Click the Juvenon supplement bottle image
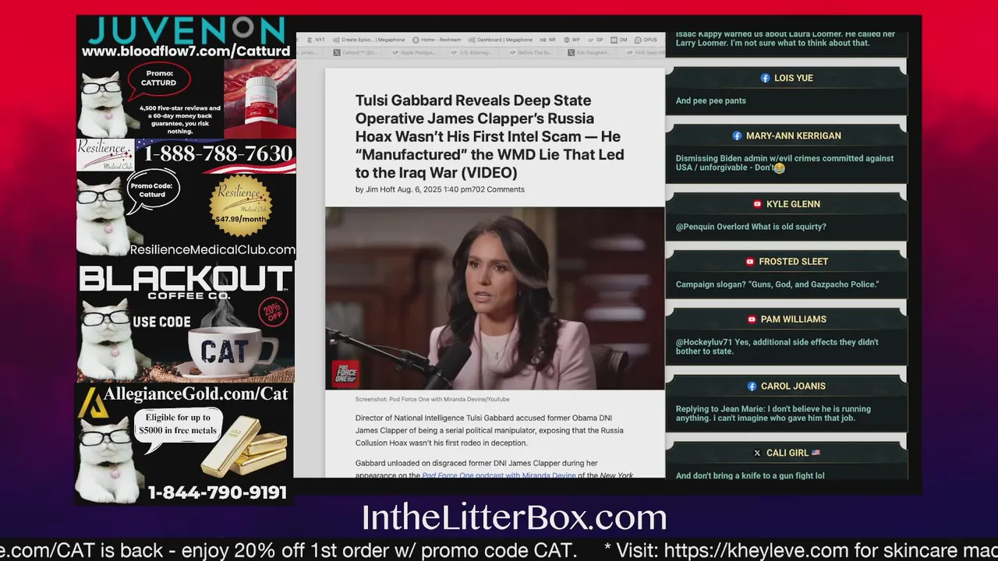 (260, 99)
